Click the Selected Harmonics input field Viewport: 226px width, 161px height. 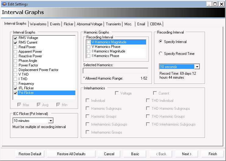(x=116, y=71)
